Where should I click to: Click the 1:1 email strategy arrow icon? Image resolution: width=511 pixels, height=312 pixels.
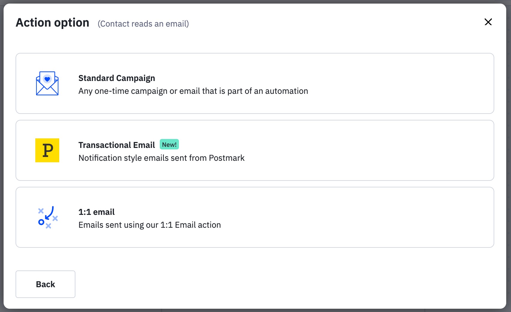48,217
